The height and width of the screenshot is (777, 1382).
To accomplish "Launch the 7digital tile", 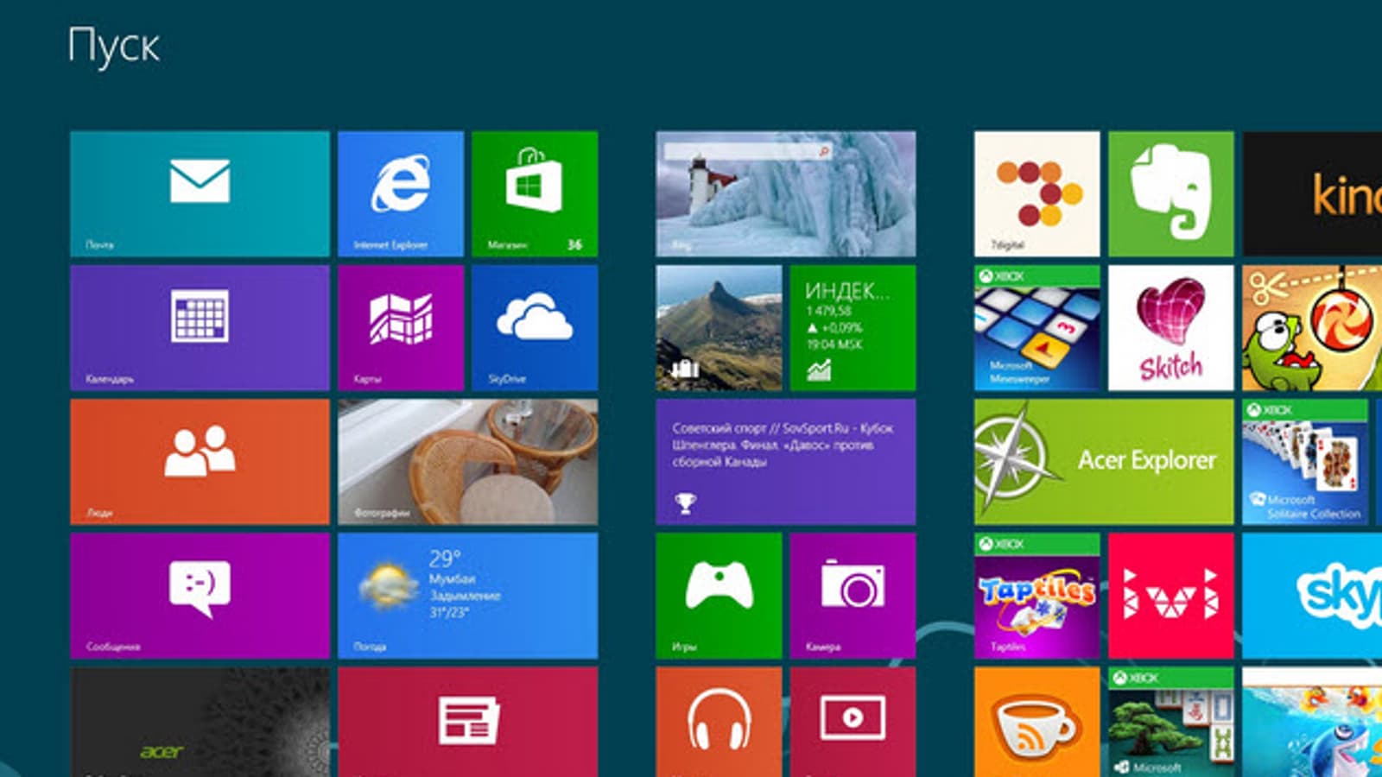I will 1037,194.
